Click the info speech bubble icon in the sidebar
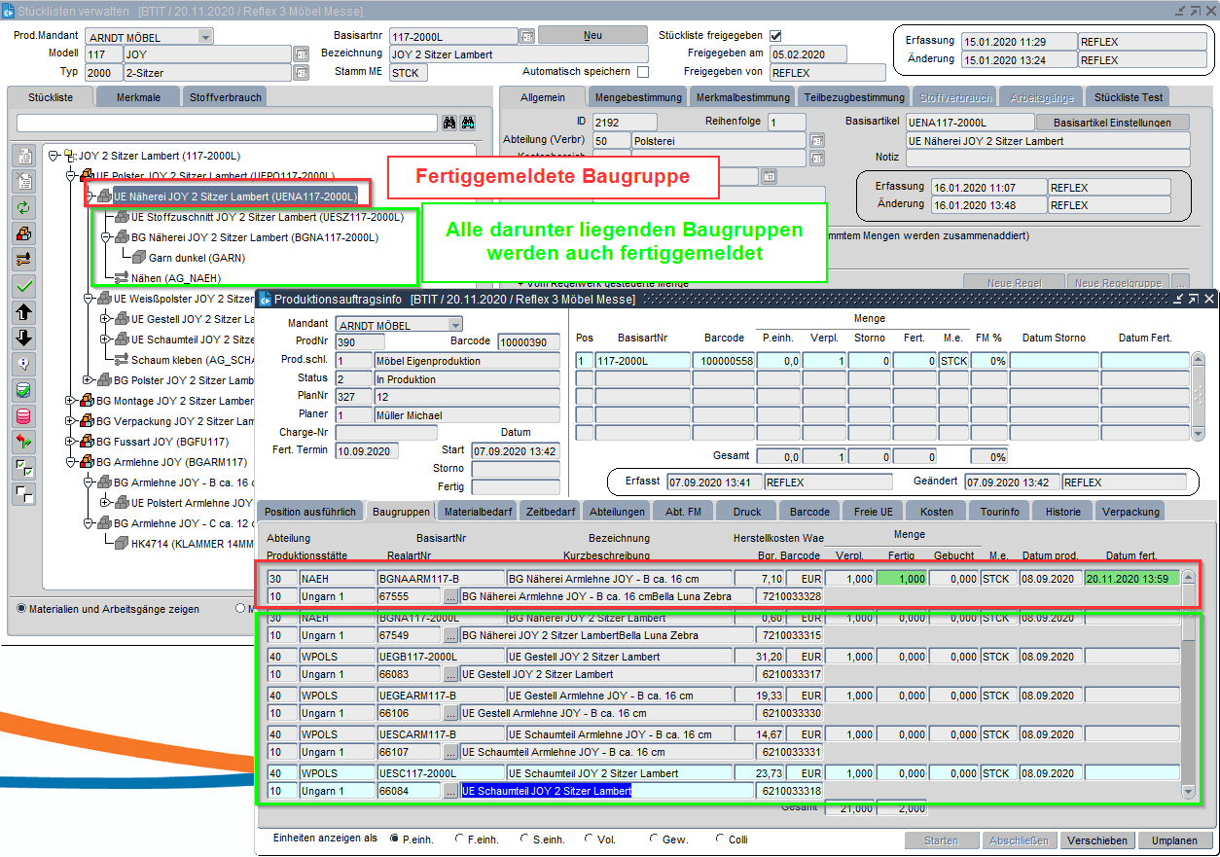Screen dimensions: 1220x857 24,365
